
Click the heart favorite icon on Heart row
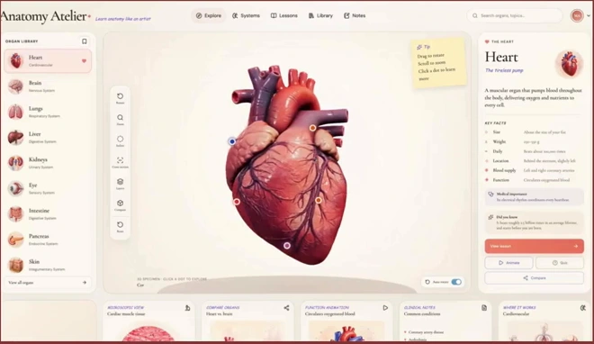[x=84, y=60]
